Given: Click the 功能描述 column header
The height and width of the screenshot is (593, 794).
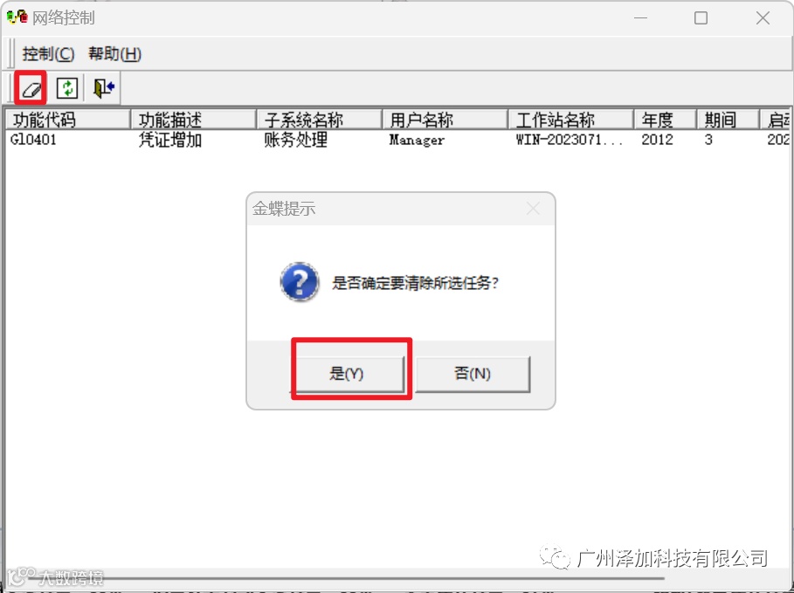Looking at the screenshot, I should (193, 120).
